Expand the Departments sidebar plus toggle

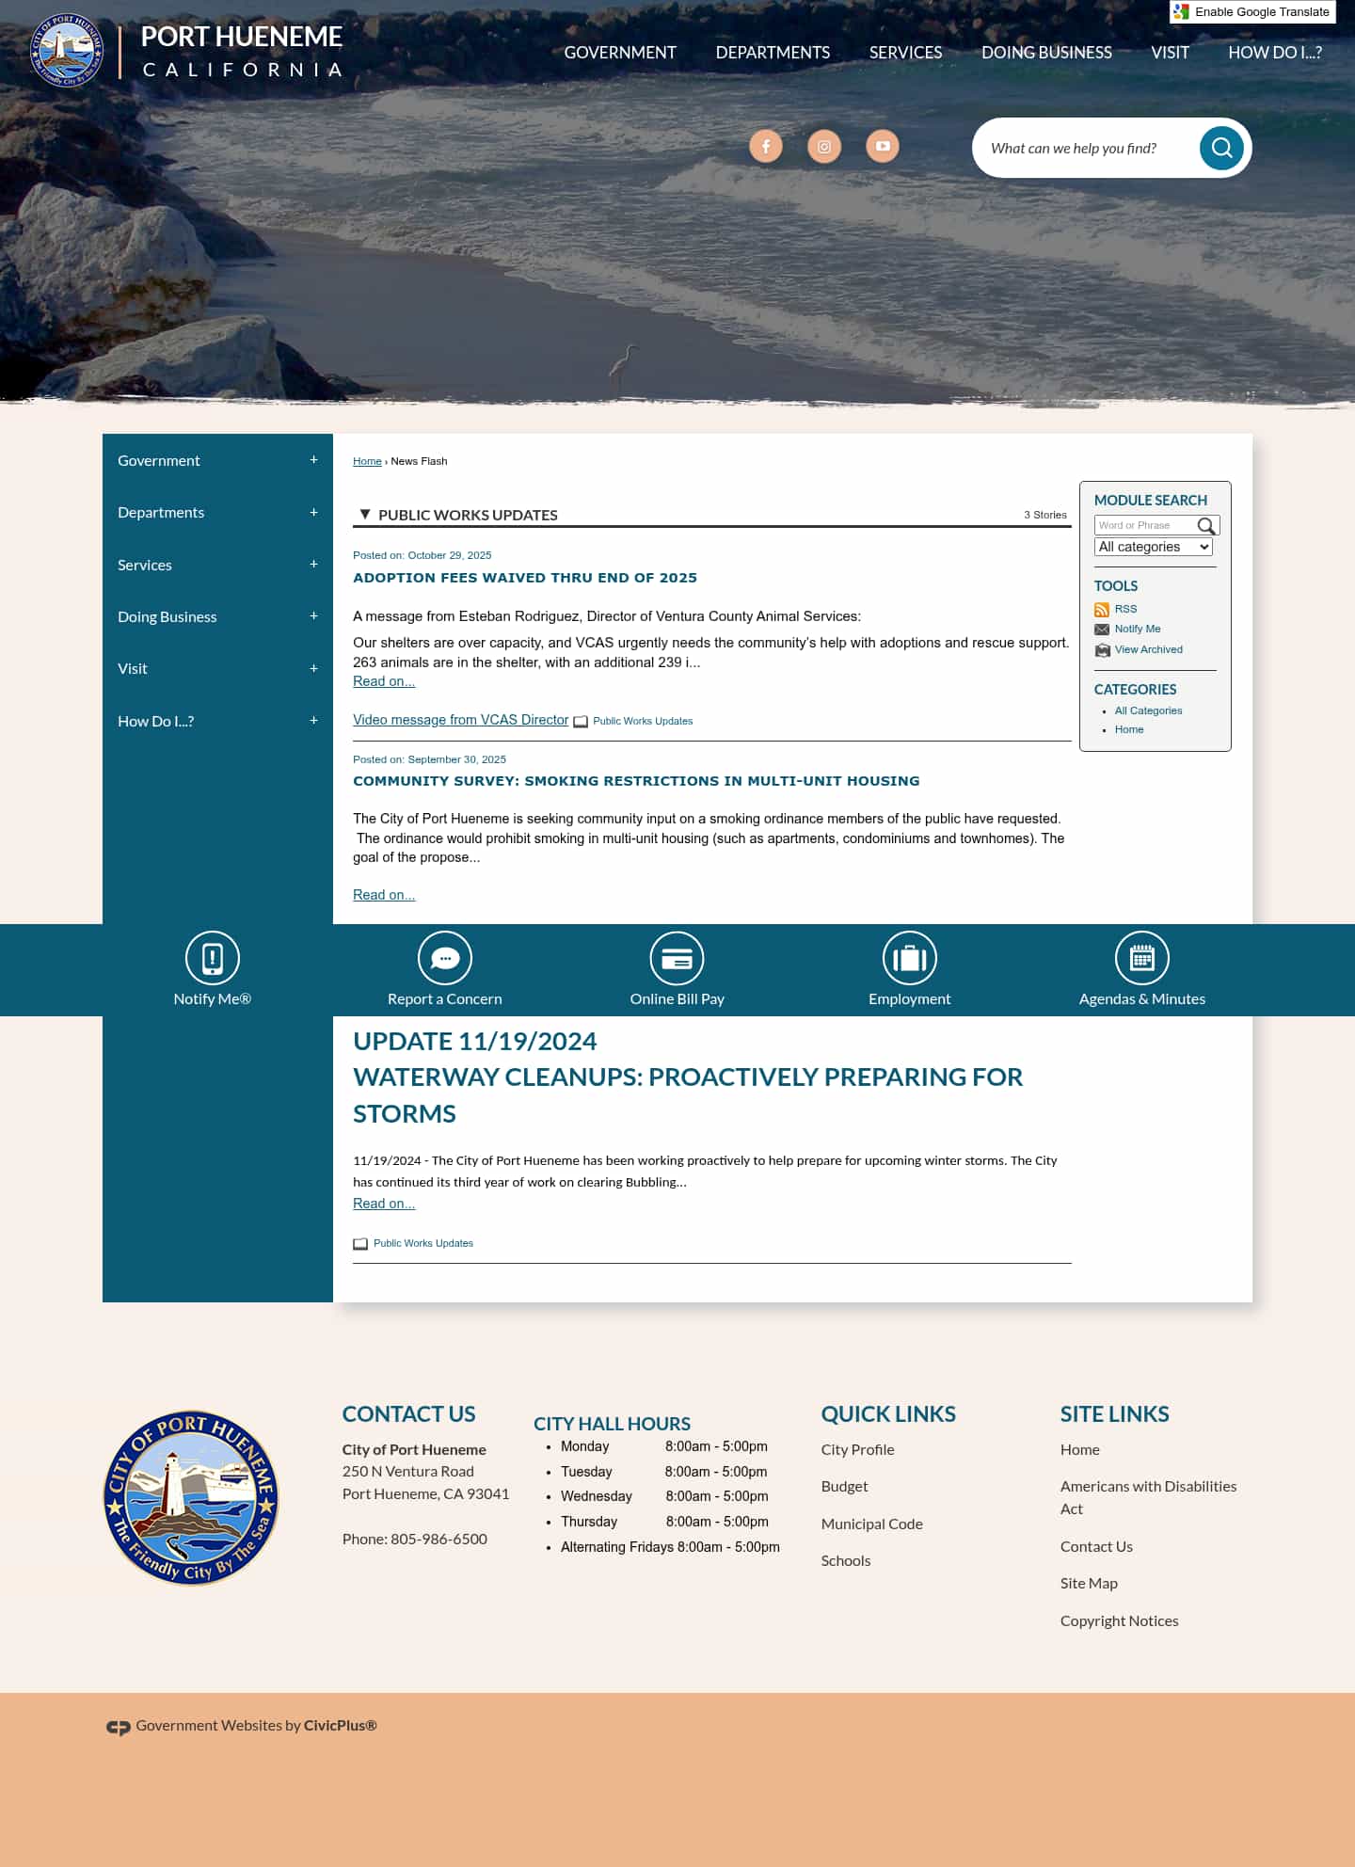313,512
